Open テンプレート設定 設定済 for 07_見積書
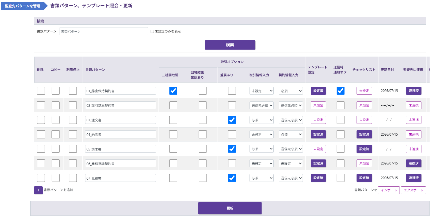The image size is (431, 218). point(318,178)
